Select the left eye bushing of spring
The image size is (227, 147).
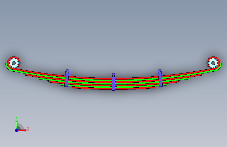point(14,63)
